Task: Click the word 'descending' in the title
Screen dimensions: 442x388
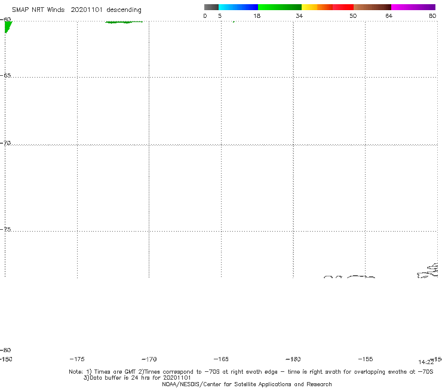Action: coord(124,10)
